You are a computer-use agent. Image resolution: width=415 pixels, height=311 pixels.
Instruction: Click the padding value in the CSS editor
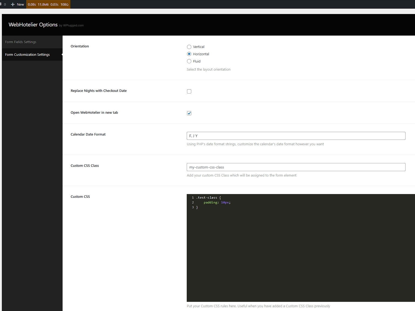click(x=225, y=202)
